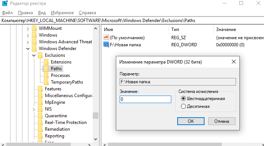Select the (По умолчанию) string value icon
The width and height of the screenshot is (264, 146).
pos(106,37)
